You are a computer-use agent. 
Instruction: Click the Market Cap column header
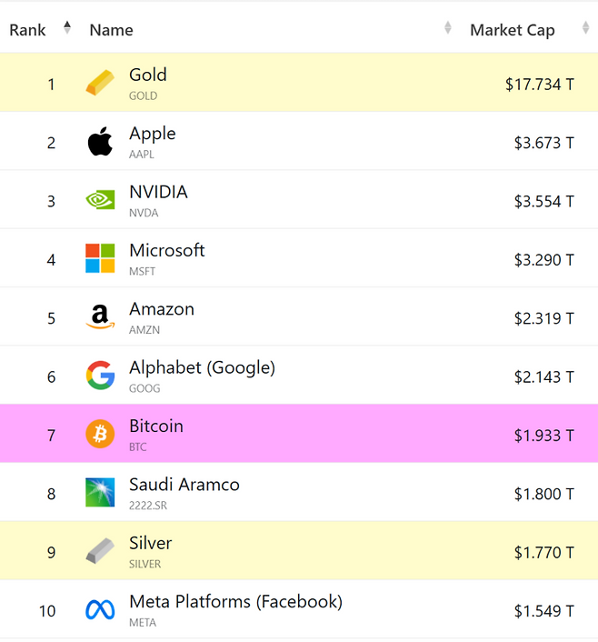pos(512,30)
